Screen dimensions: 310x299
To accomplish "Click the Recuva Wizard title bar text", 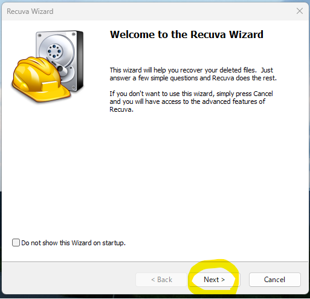I will point(30,11).
